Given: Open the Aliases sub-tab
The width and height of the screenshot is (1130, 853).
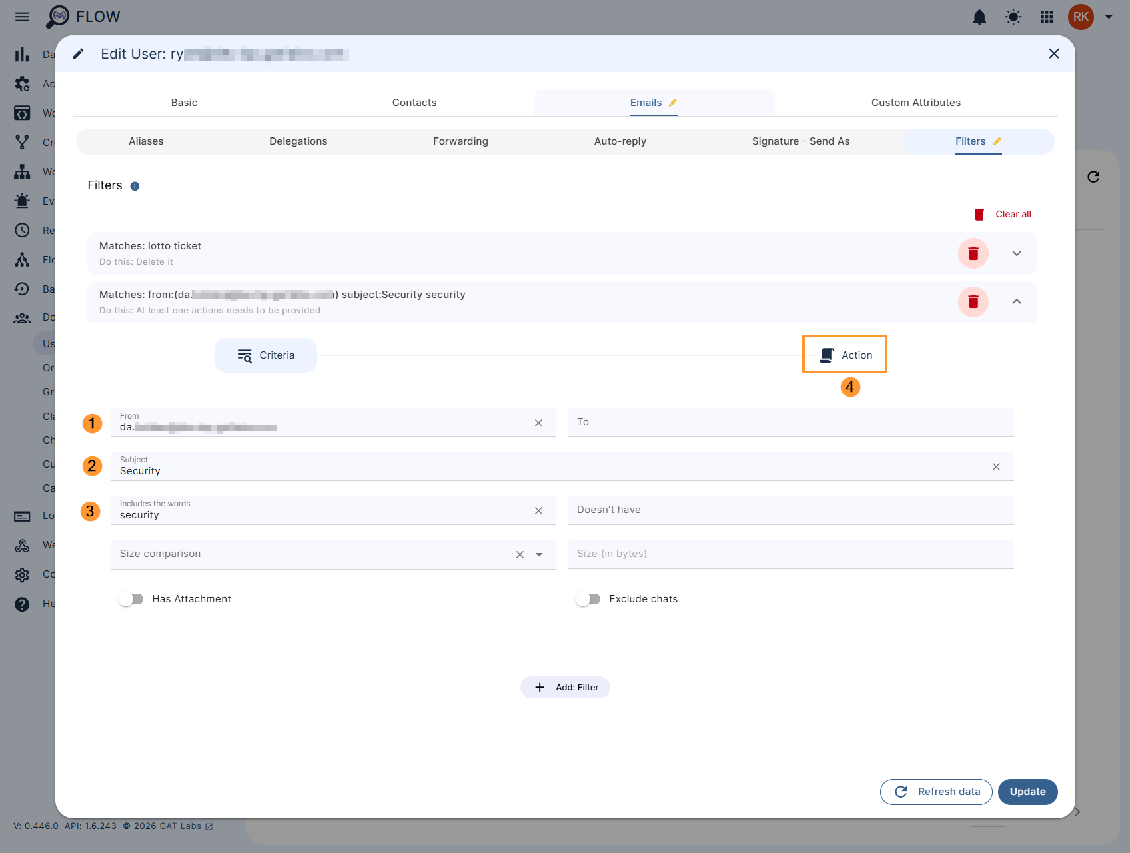Looking at the screenshot, I should 146,141.
